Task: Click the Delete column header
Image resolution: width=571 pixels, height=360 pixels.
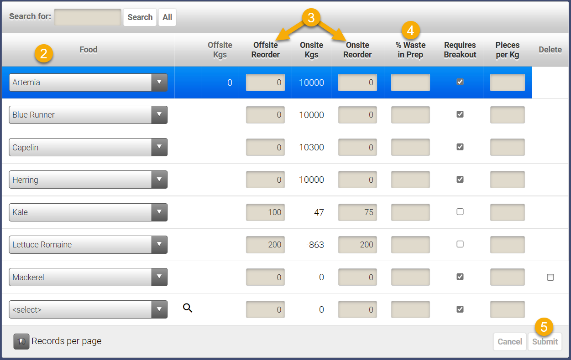Action: [x=550, y=50]
